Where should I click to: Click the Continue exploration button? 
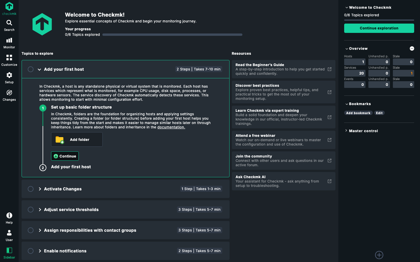click(x=379, y=28)
